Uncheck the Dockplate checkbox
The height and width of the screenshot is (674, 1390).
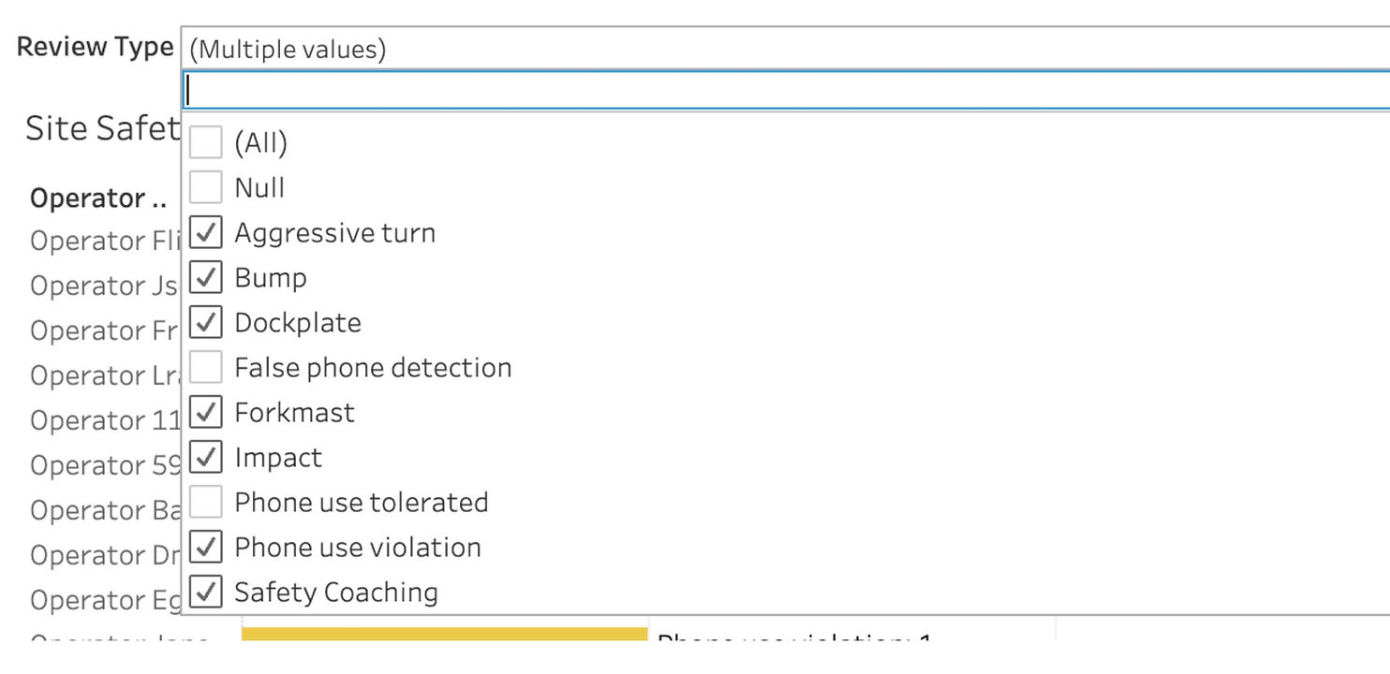tap(205, 322)
